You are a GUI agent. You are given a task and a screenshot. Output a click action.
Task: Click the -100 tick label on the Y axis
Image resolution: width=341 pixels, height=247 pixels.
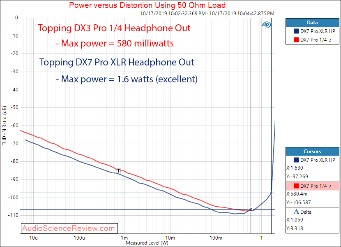click(x=13, y=198)
